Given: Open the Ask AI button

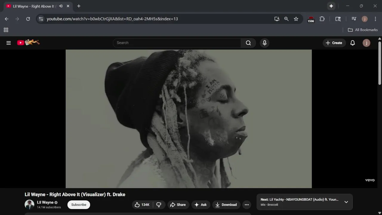Looking at the screenshot, I should pos(201,205).
